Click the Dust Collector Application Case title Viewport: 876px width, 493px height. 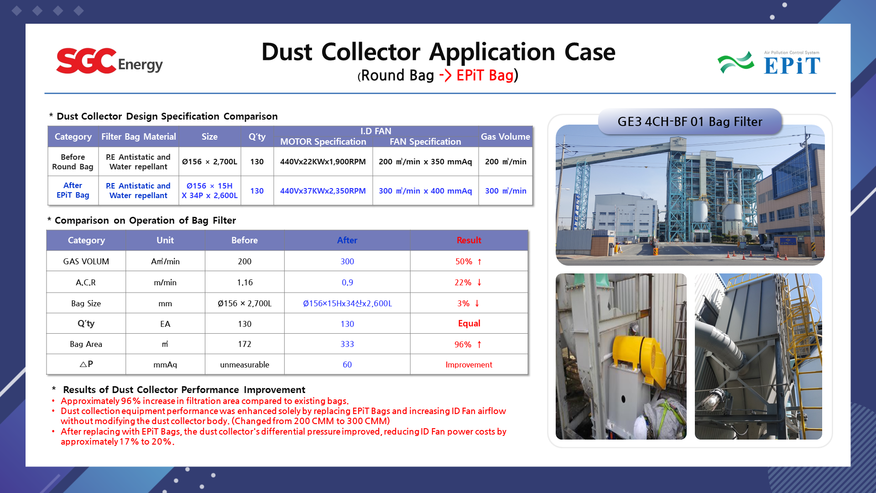click(x=438, y=52)
